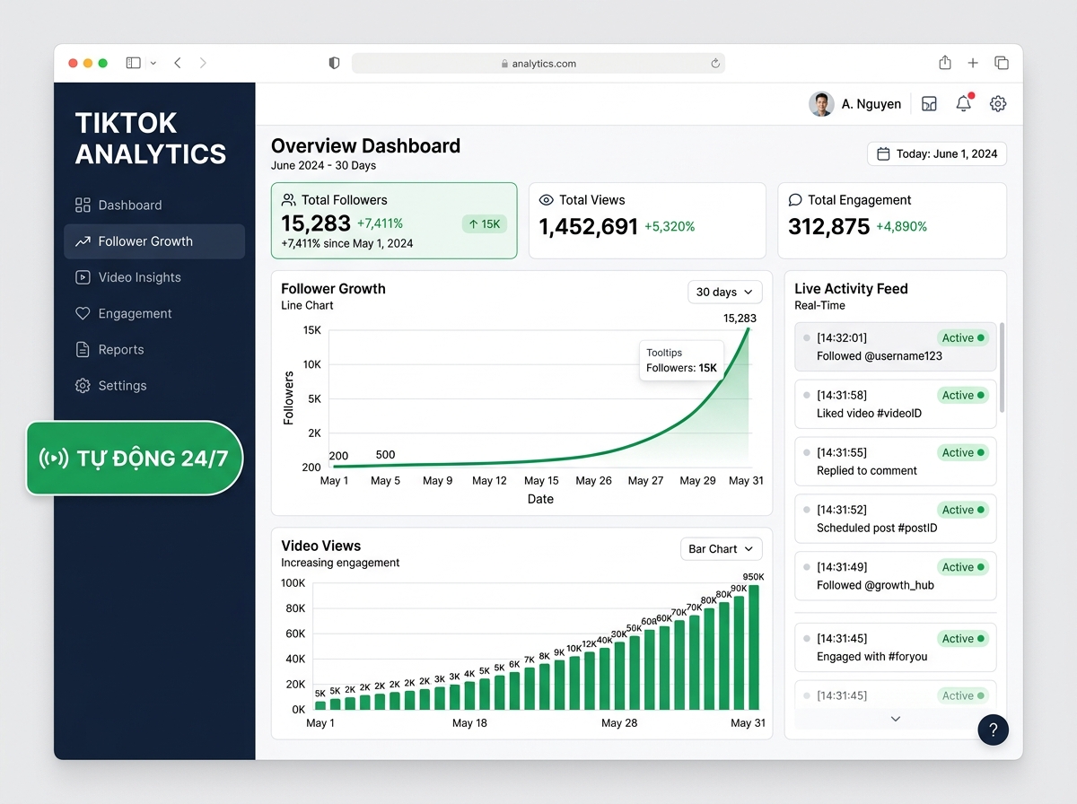Click the gear icon beside sidebar Settings
Image resolution: width=1077 pixels, height=804 pixels.
[x=83, y=385]
